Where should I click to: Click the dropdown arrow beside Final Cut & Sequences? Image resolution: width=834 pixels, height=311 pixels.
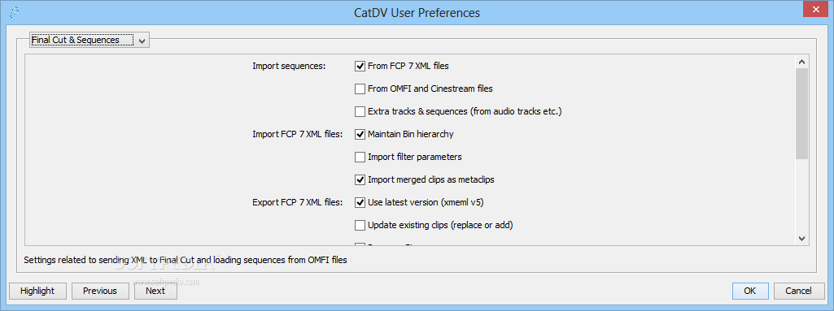tap(142, 41)
